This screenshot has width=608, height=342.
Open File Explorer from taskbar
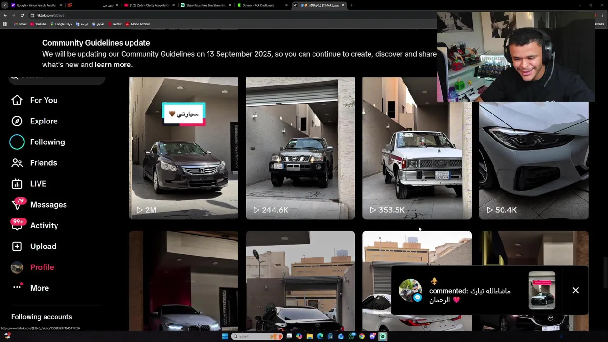(x=309, y=336)
